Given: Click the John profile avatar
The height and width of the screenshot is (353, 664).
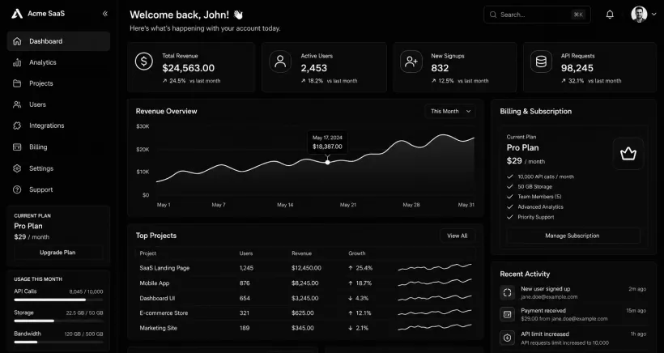Looking at the screenshot, I should [x=639, y=15].
